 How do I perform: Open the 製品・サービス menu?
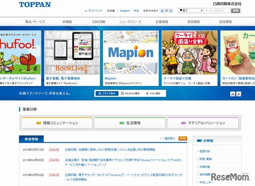[35, 22]
